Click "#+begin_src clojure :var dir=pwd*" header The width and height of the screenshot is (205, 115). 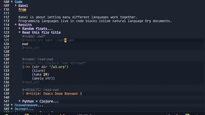54,63
